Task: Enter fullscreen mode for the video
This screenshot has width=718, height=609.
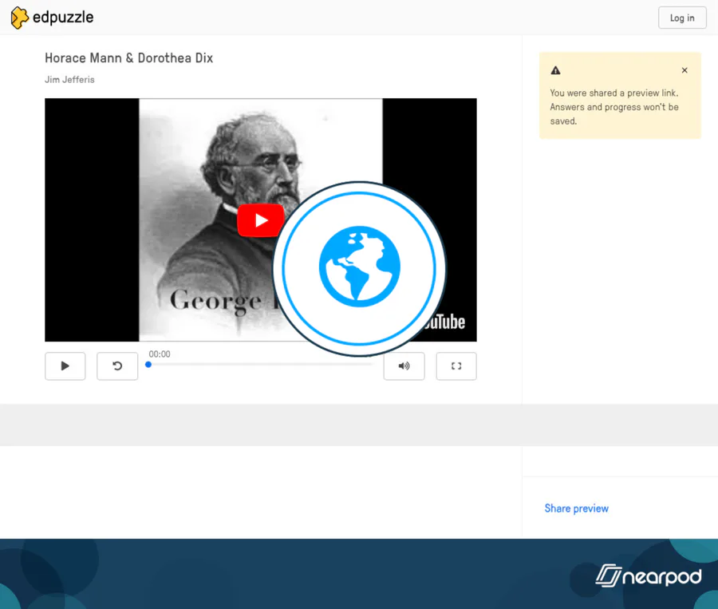Action: coord(456,366)
